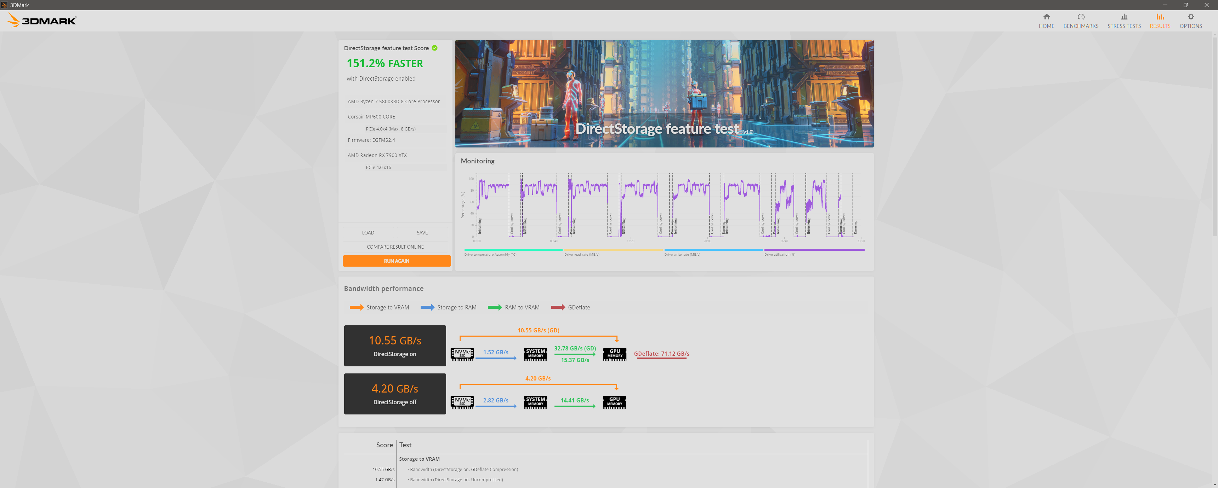Click 'PCIe 4.0x4 (Max. 8 GB/s)' text
The width and height of the screenshot is (1218, 488).
point(391,129)
